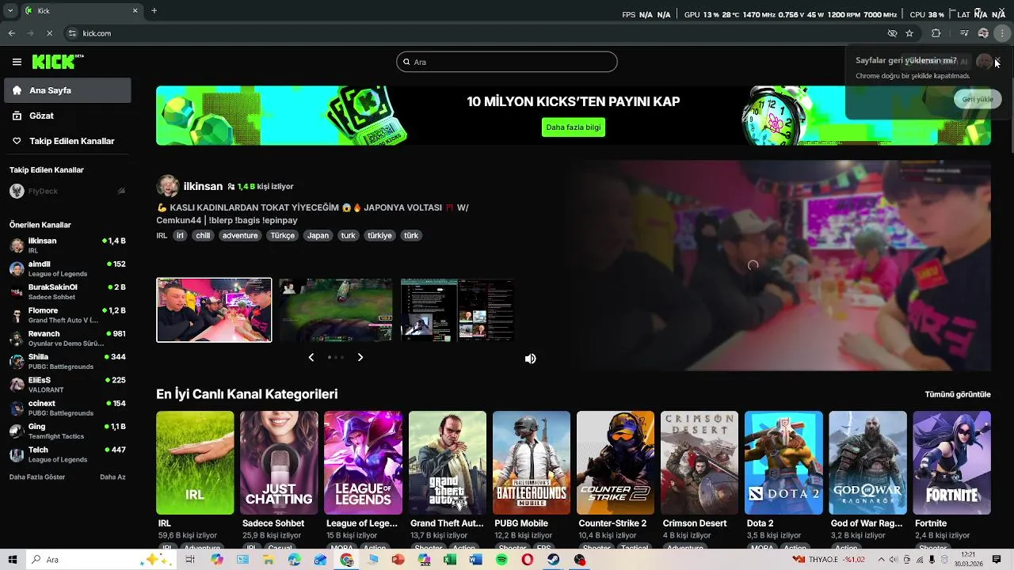
Task: Open ilkinsan streamer avatar
Action: click(167, 186)
